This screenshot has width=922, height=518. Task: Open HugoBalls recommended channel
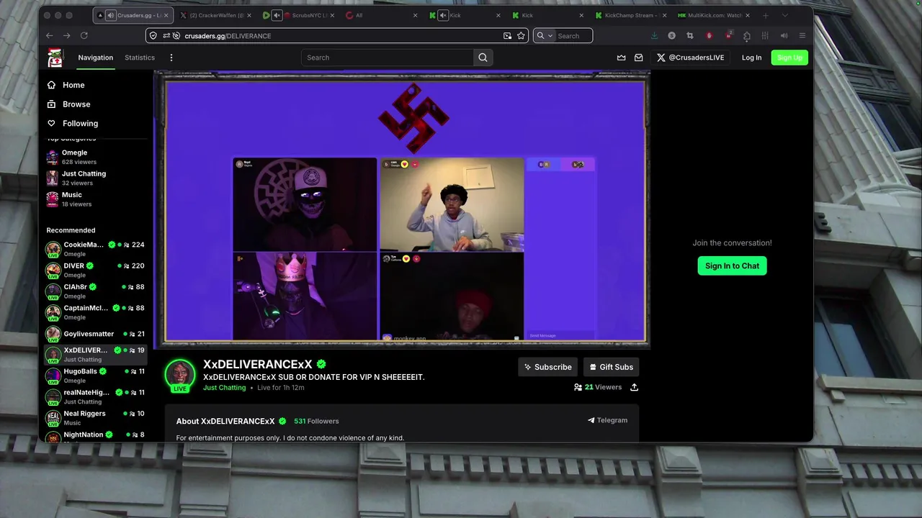[x=95, y=376]
